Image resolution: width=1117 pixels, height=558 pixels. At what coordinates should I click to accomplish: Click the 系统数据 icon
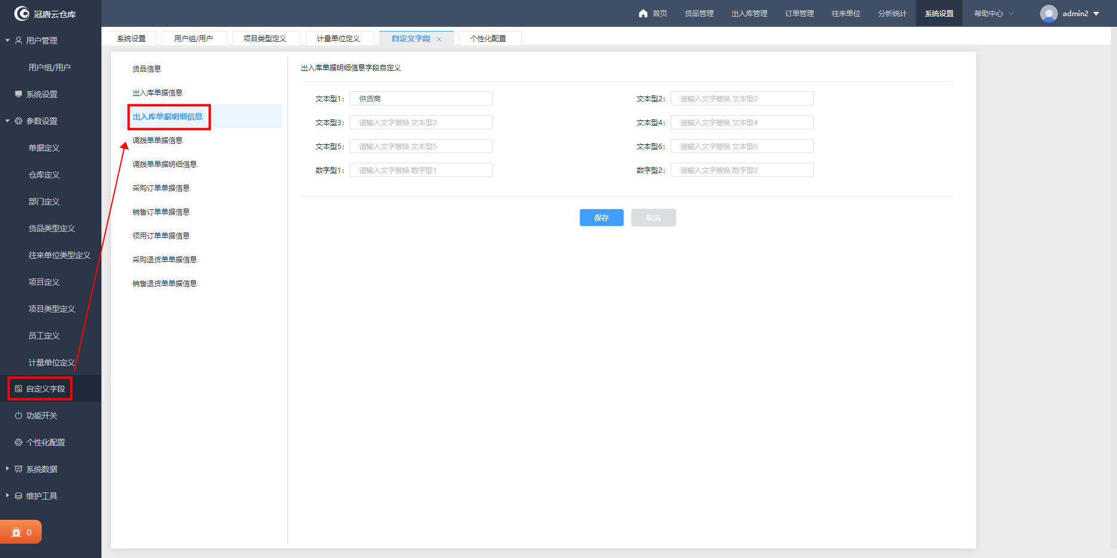click(18, 469)
